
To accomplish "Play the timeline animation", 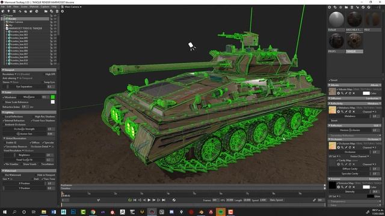I will tap(149, 200).
